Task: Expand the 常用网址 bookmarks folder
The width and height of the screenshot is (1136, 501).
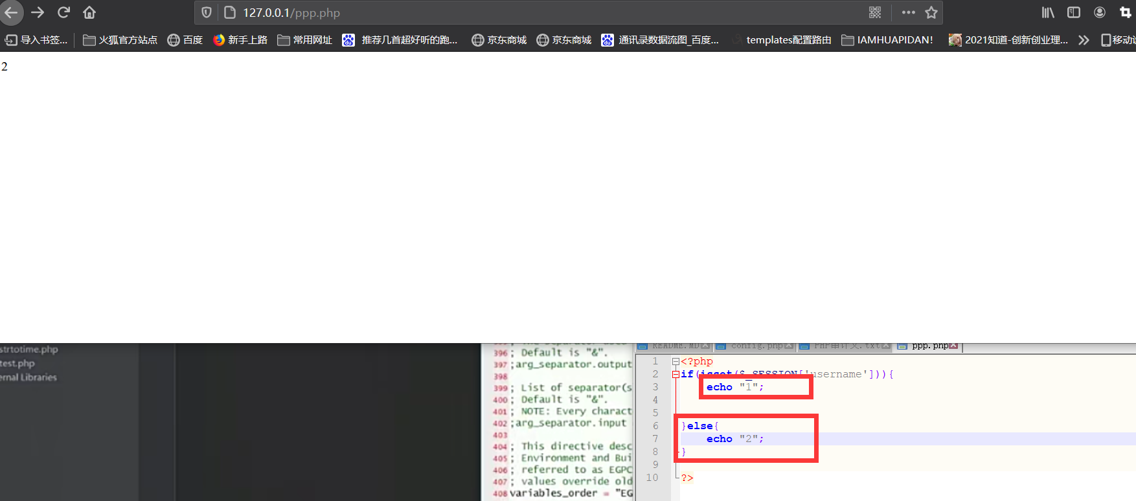Action: 304,40
